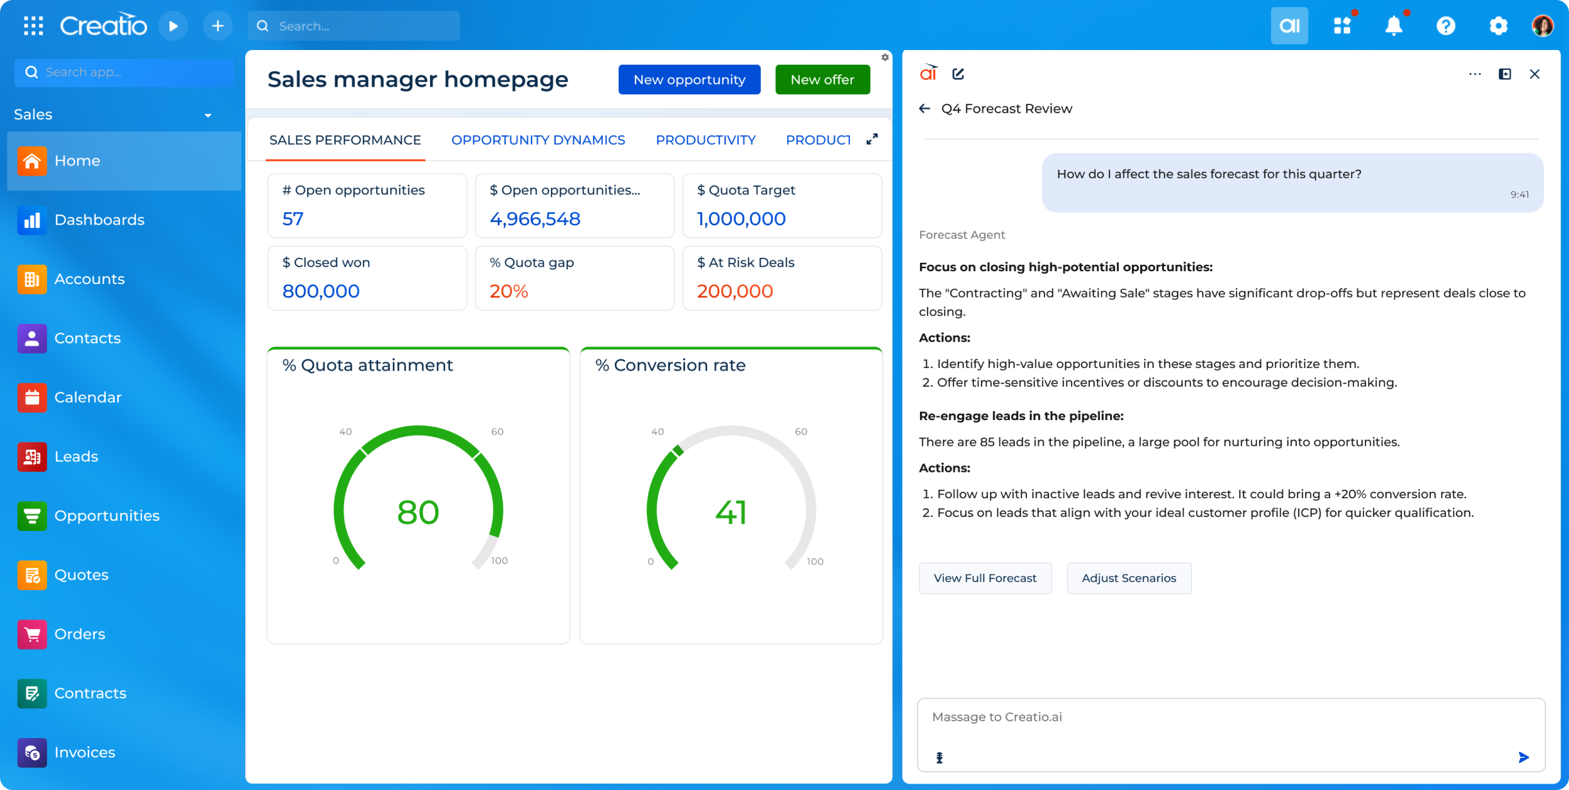Open your user profile avatar

coord(1543,26)
